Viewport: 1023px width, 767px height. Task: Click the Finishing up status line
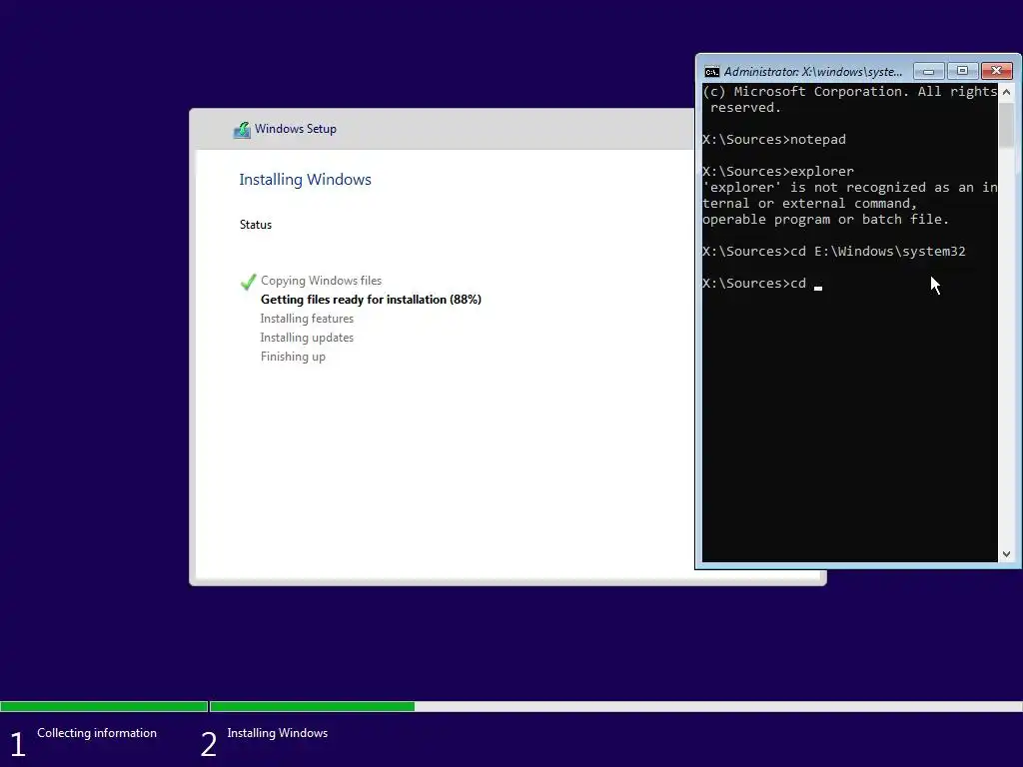click(x=293, y=357)
